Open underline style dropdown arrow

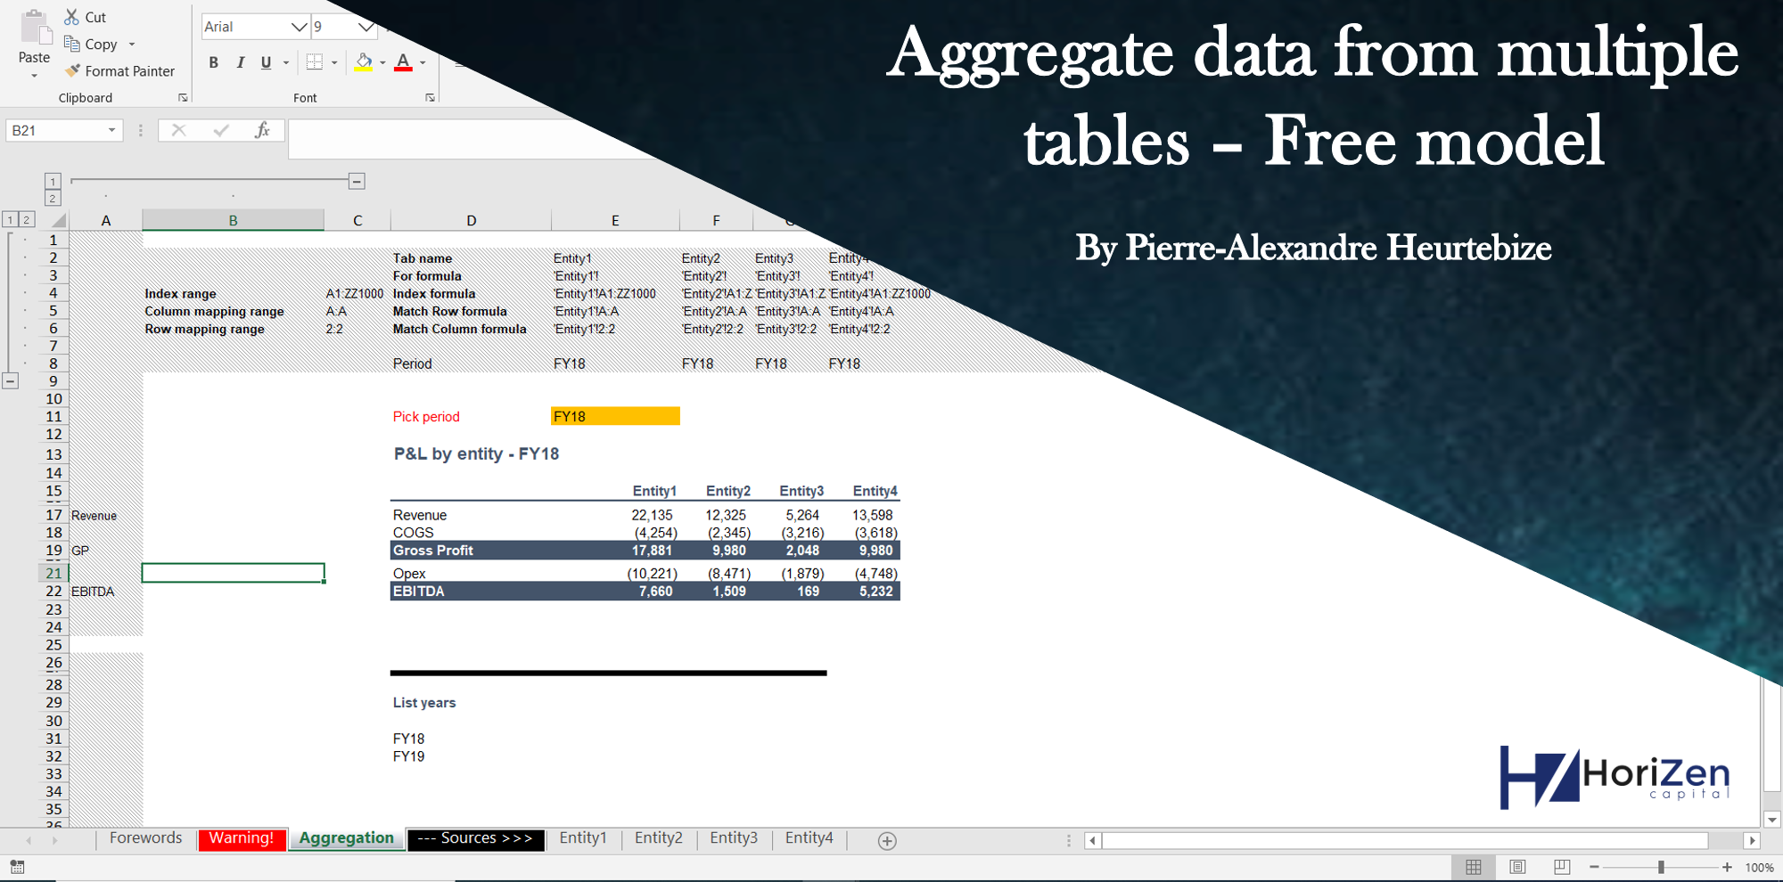[x=286, y=62]
